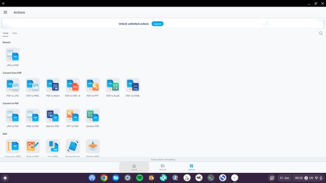Select the PDF to Excel tool
326x183 pixels.
113,87
